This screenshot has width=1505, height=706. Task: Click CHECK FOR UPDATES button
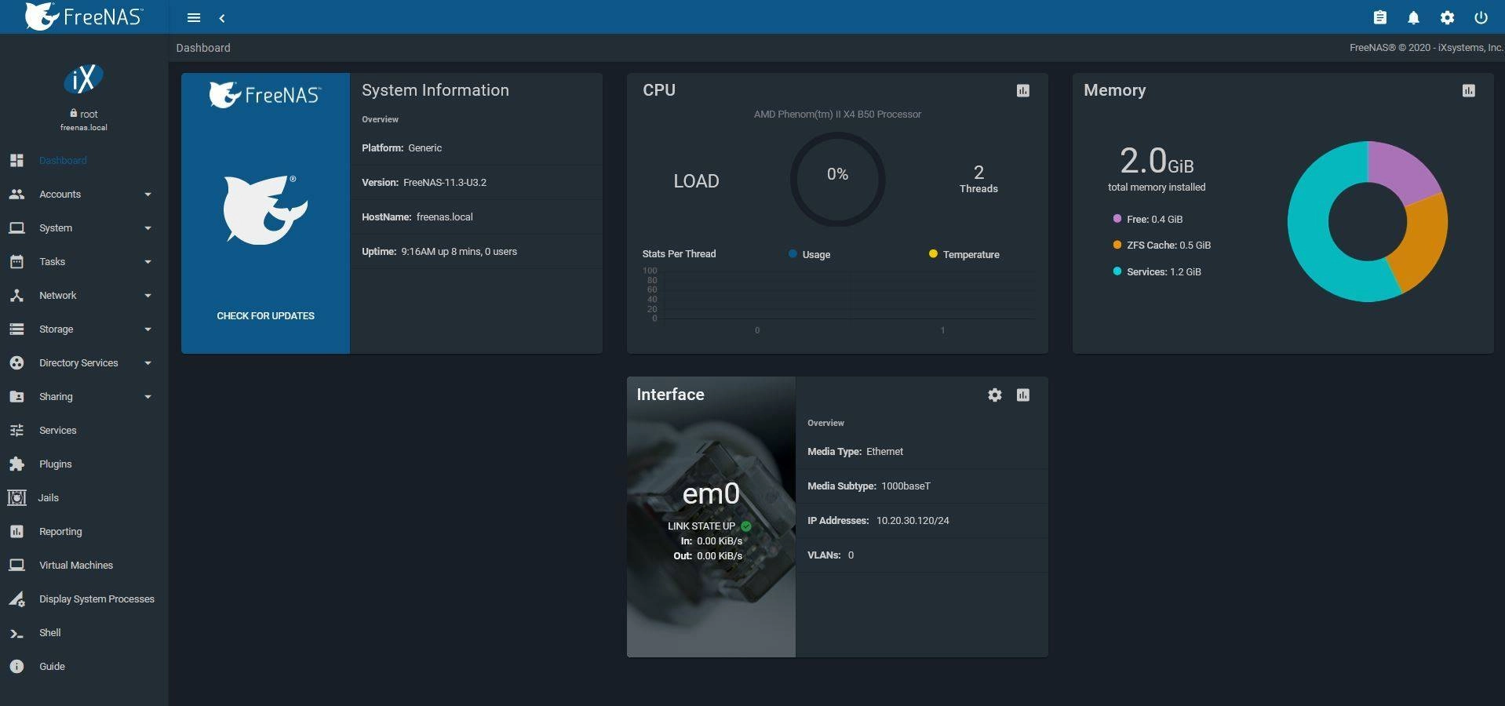click(x=265, y=315)
